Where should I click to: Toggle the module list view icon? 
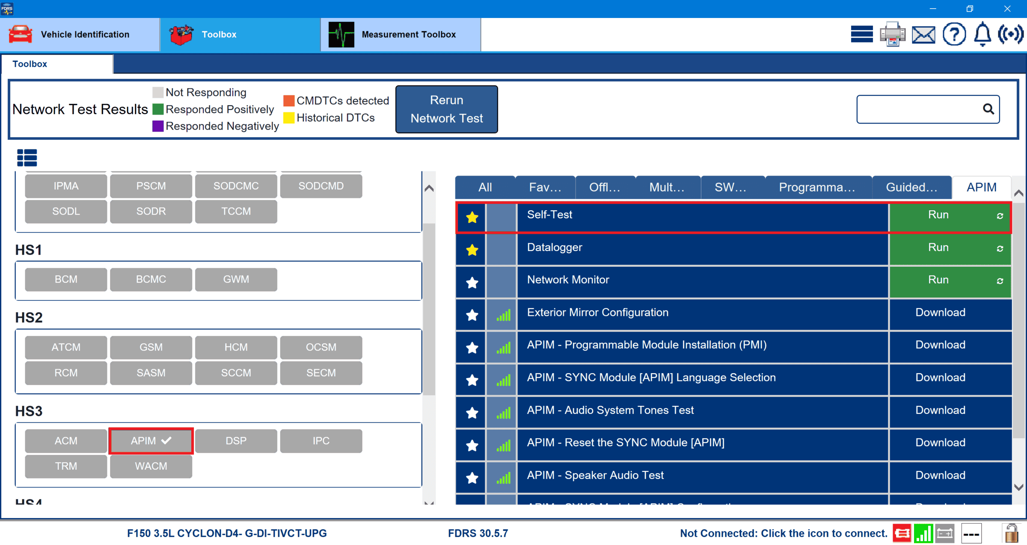pos(27,158)
